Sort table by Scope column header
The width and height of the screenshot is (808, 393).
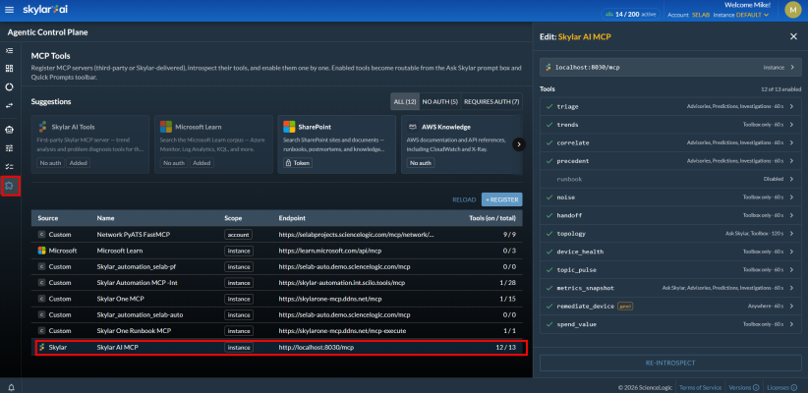233,218
